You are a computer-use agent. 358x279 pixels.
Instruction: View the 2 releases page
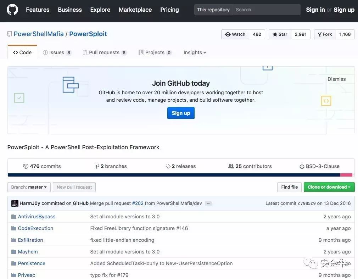pos(181,166)
